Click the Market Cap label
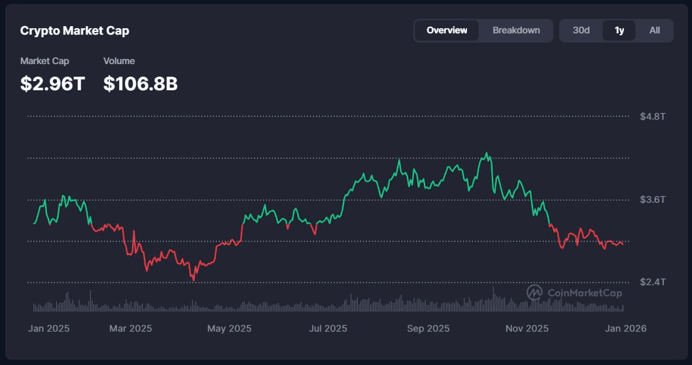The height and width of the screenshot is (365, 692). tap(44, 61)
